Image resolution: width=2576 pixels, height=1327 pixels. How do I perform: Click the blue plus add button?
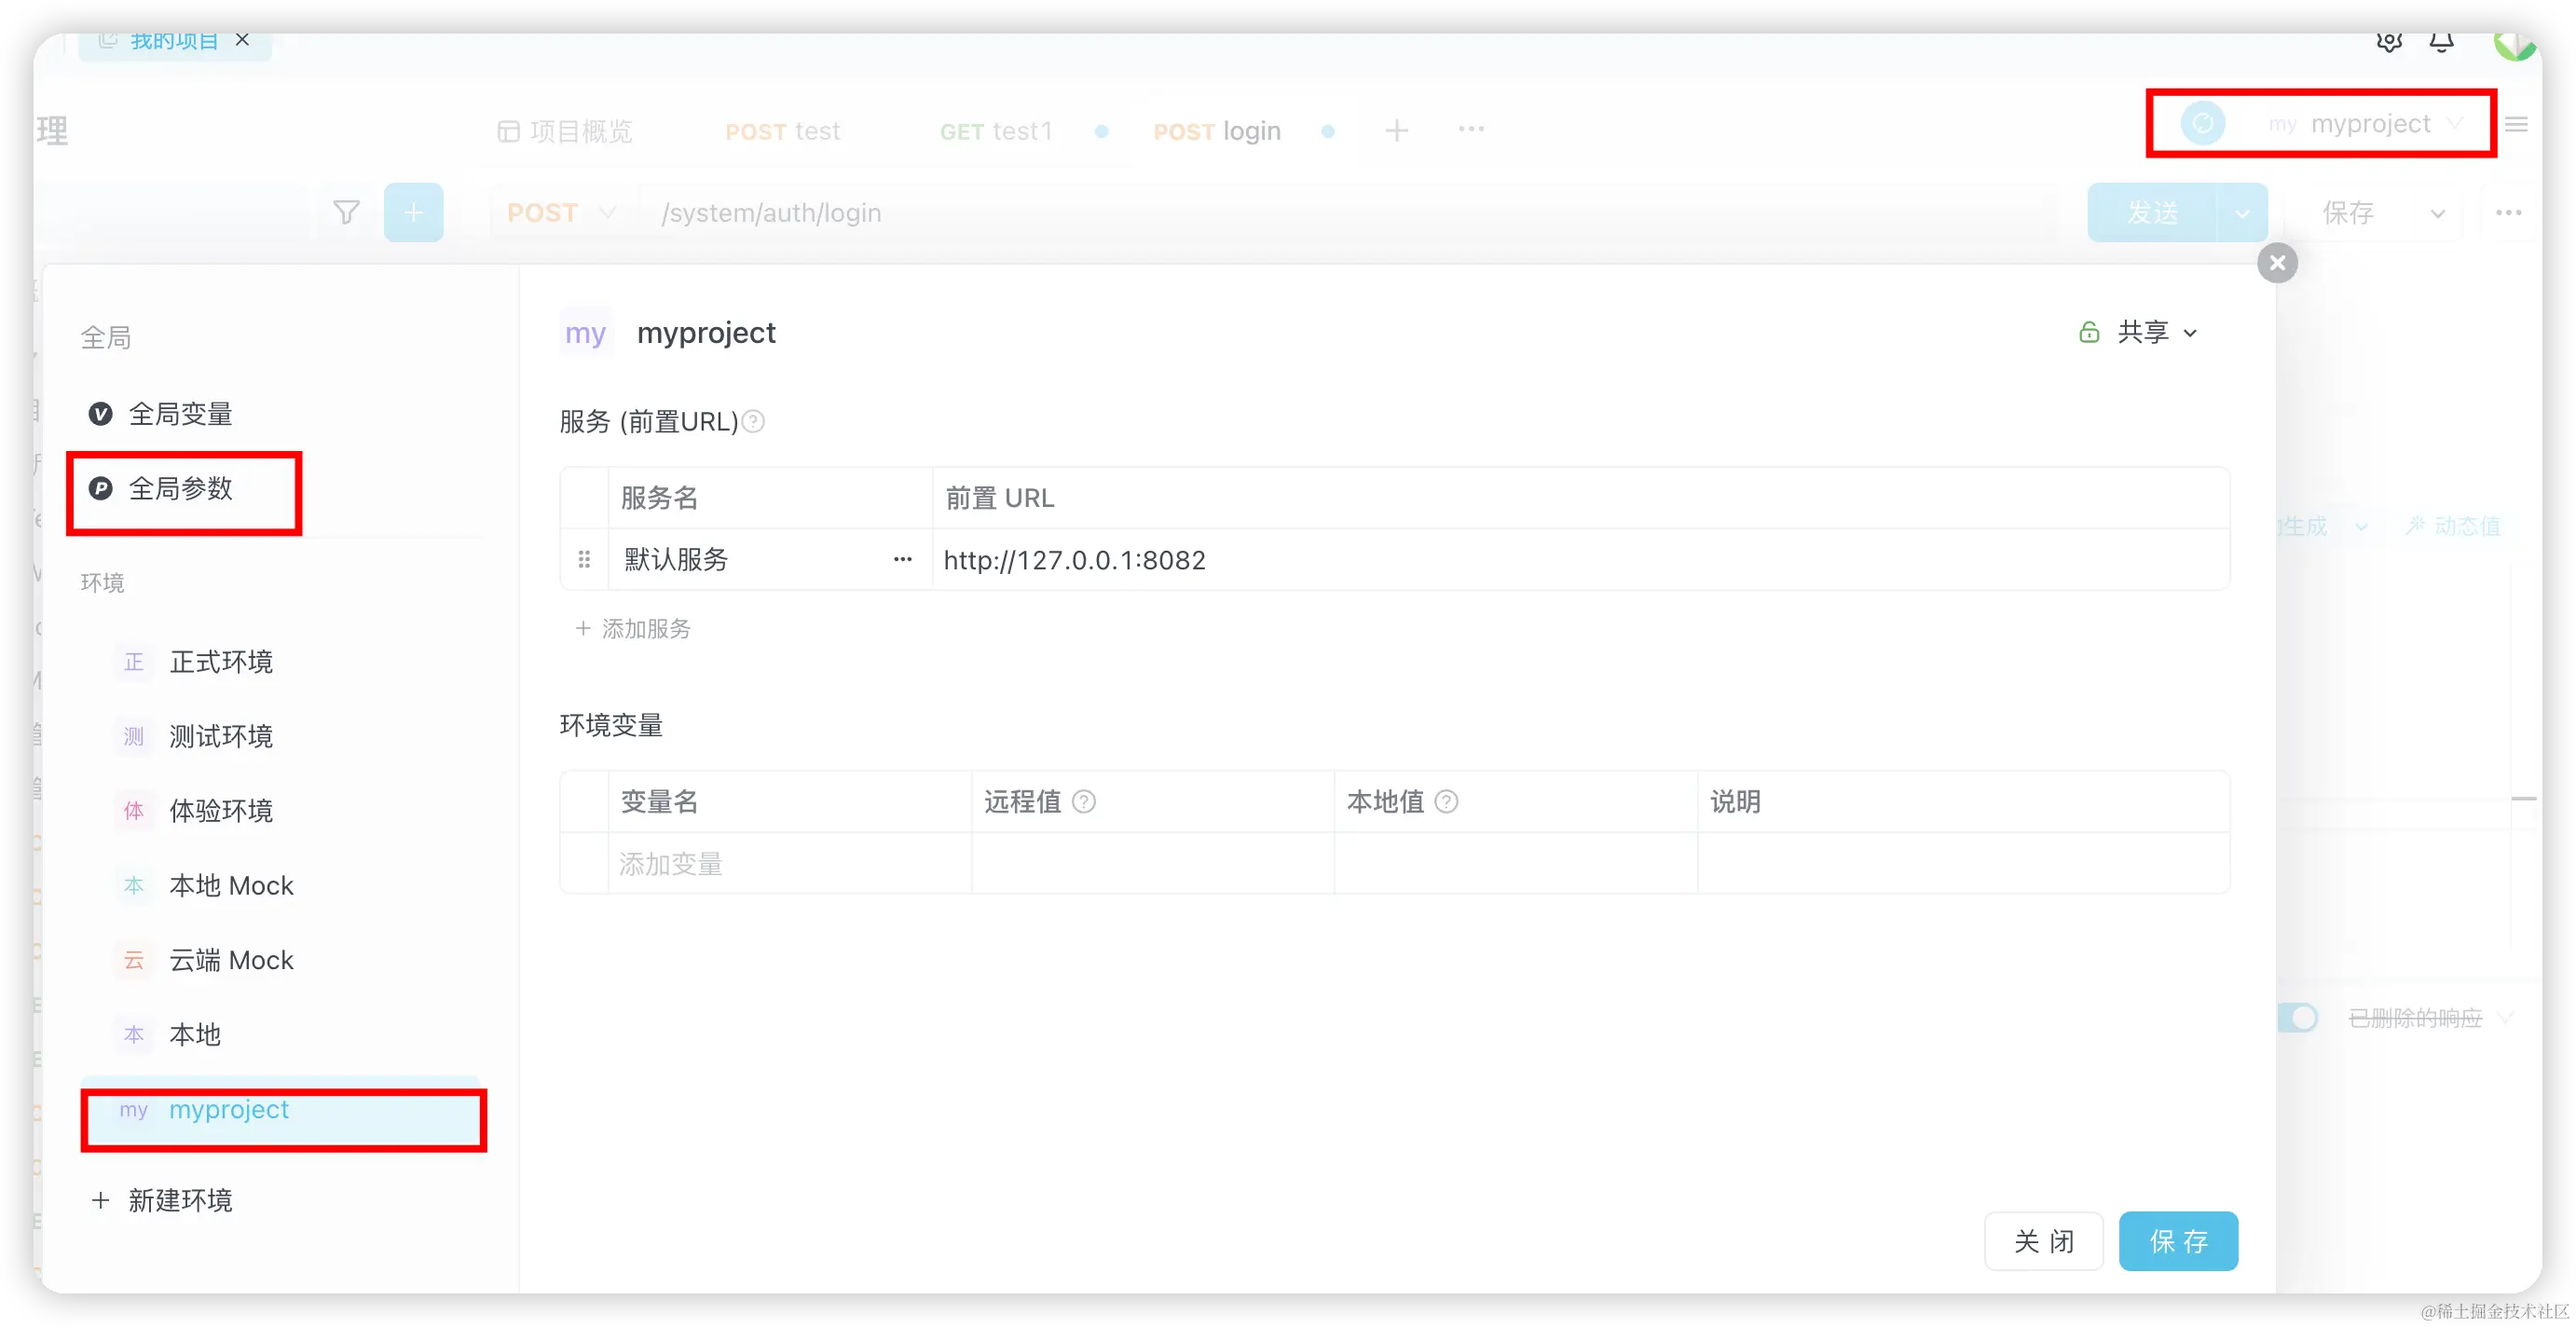coord(413,212)
